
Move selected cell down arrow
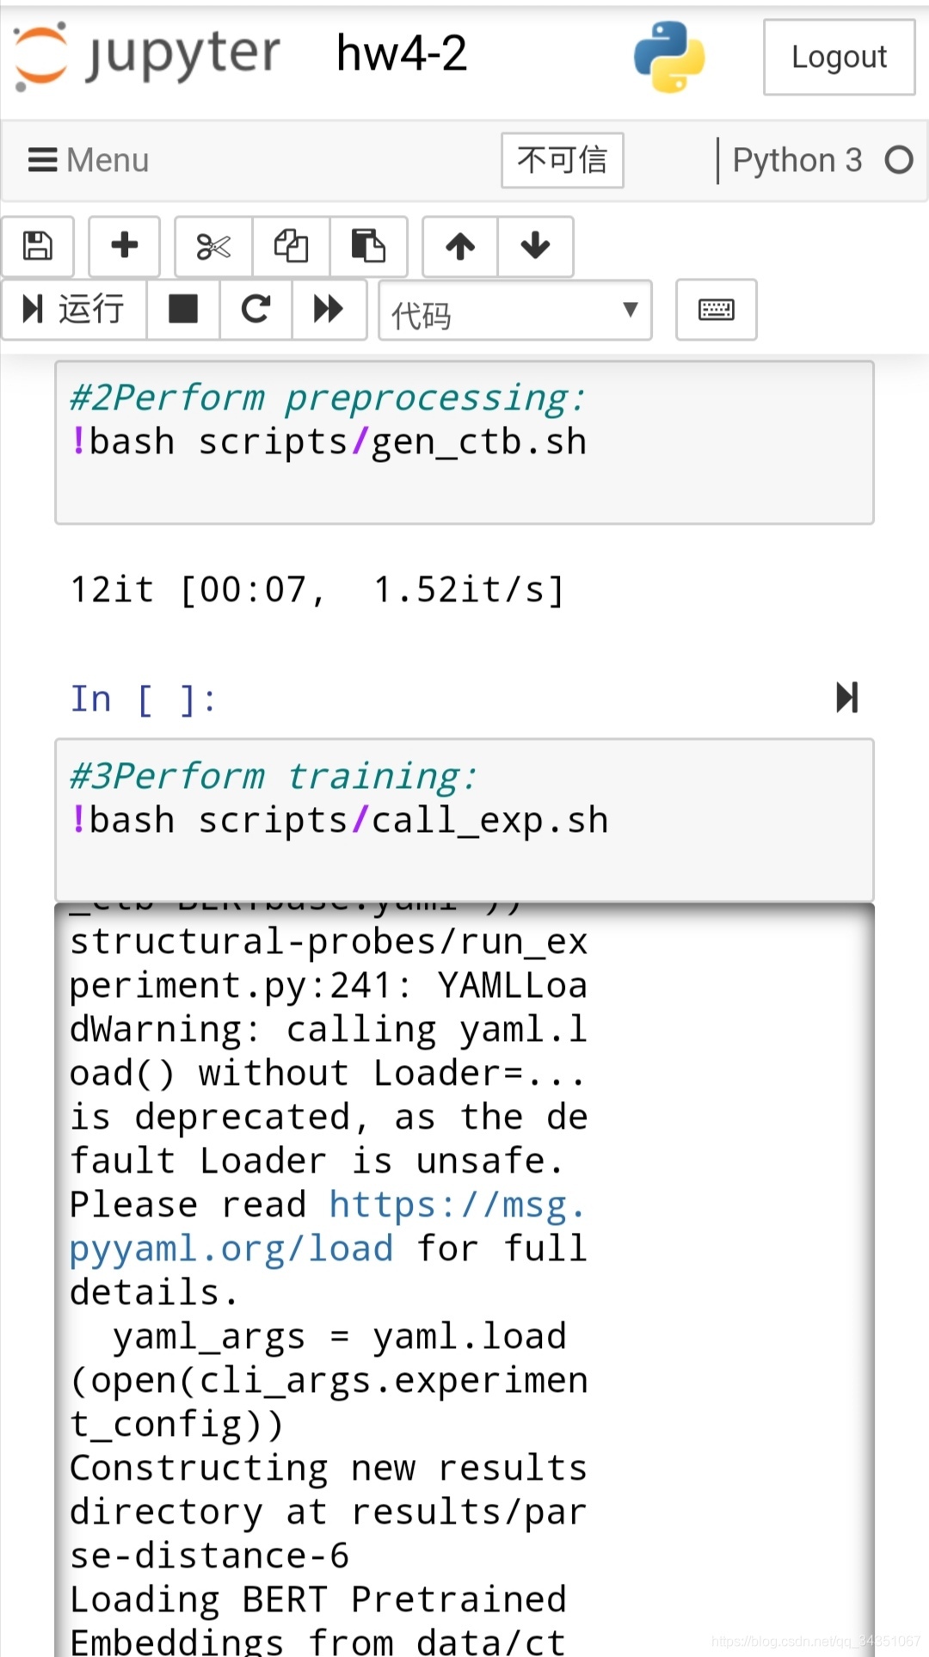535,246
